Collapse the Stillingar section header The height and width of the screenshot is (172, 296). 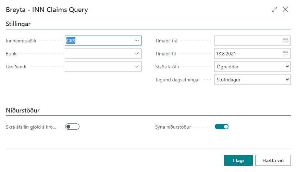pyautogui.click(x=18, y=24)
